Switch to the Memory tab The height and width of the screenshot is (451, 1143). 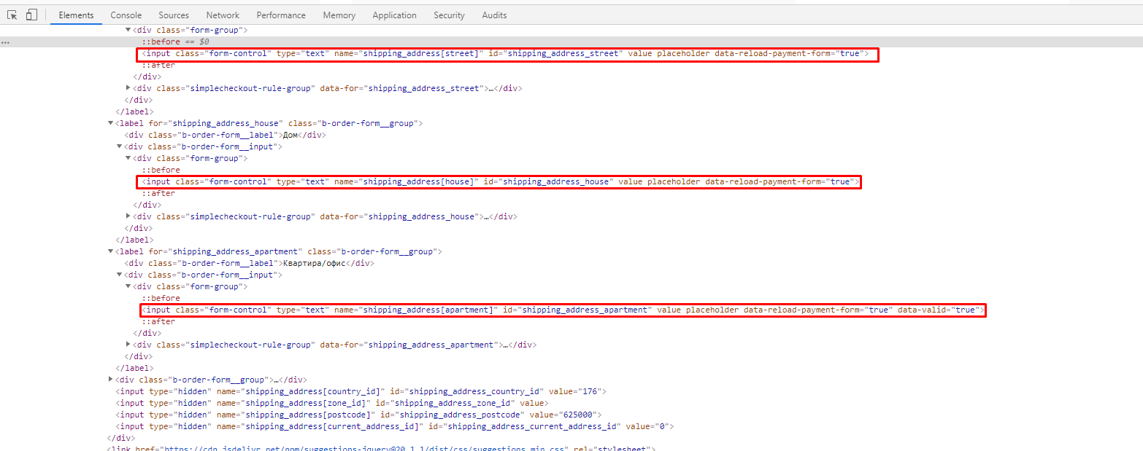tap(339, 15)
